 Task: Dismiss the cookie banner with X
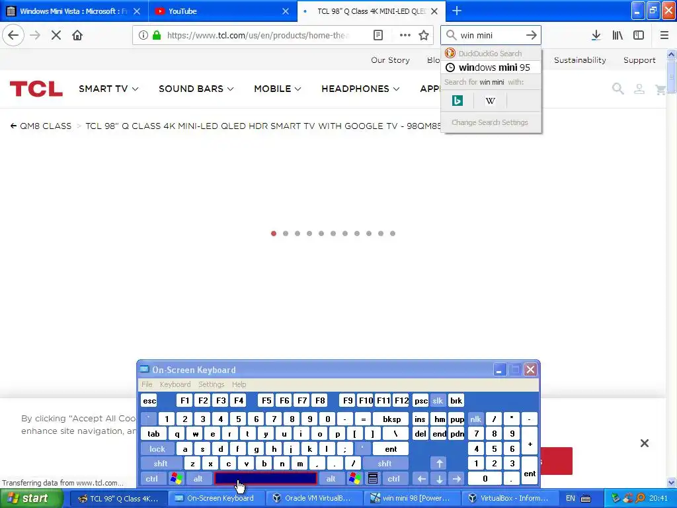point(645,443)
